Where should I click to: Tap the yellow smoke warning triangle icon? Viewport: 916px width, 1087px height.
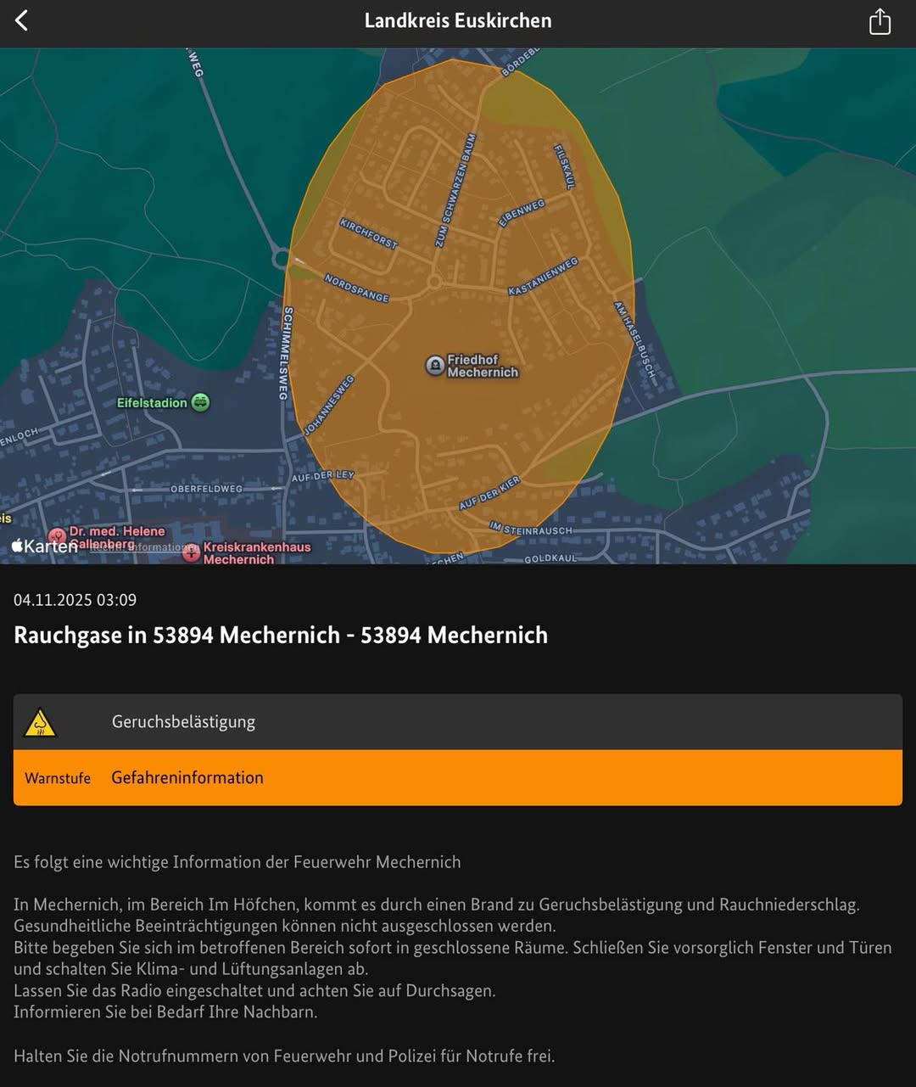pyautogui.click(x=40, y=723)
